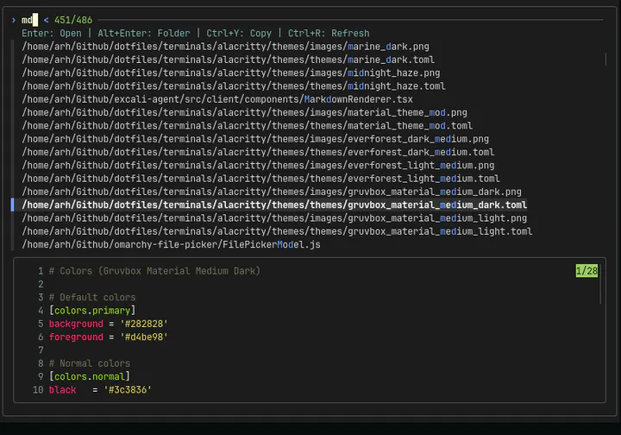Select images/marine_dark.png result

coord(225,47)
